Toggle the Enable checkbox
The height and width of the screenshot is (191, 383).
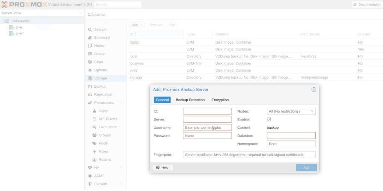[269, 119]
